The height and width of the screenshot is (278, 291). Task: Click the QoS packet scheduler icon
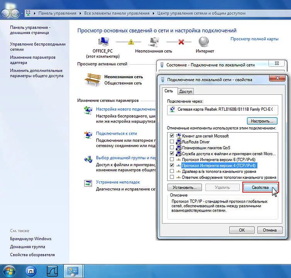point(179,148)
